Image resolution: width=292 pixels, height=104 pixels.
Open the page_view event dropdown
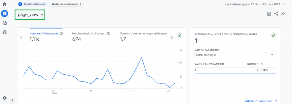[x=30, y=15]
